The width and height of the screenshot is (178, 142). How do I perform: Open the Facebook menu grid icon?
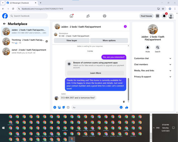point(157,16)
